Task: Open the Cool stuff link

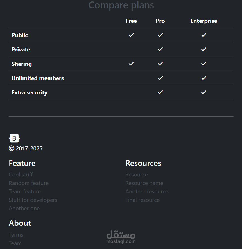Action: coord(21,175)
